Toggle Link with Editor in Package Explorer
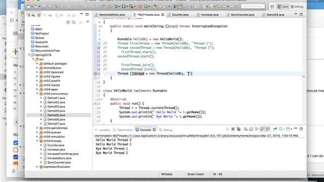324x182 pixels. point(74,22)
